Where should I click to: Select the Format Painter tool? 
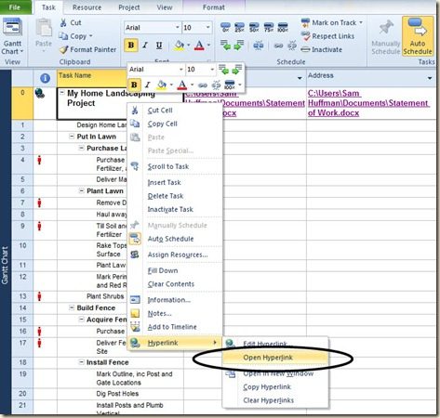(87, 49)
